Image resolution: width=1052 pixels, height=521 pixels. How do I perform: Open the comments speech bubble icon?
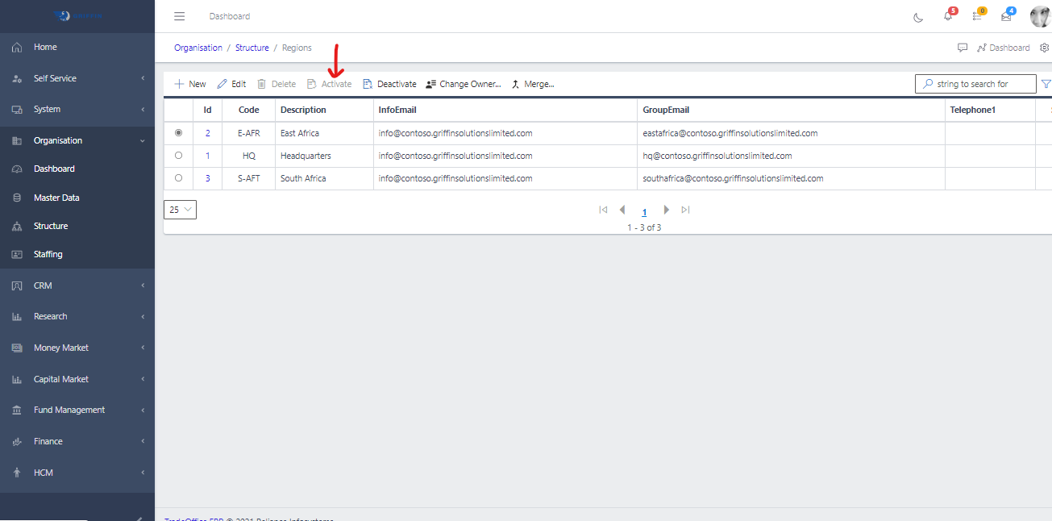(963, 48)
